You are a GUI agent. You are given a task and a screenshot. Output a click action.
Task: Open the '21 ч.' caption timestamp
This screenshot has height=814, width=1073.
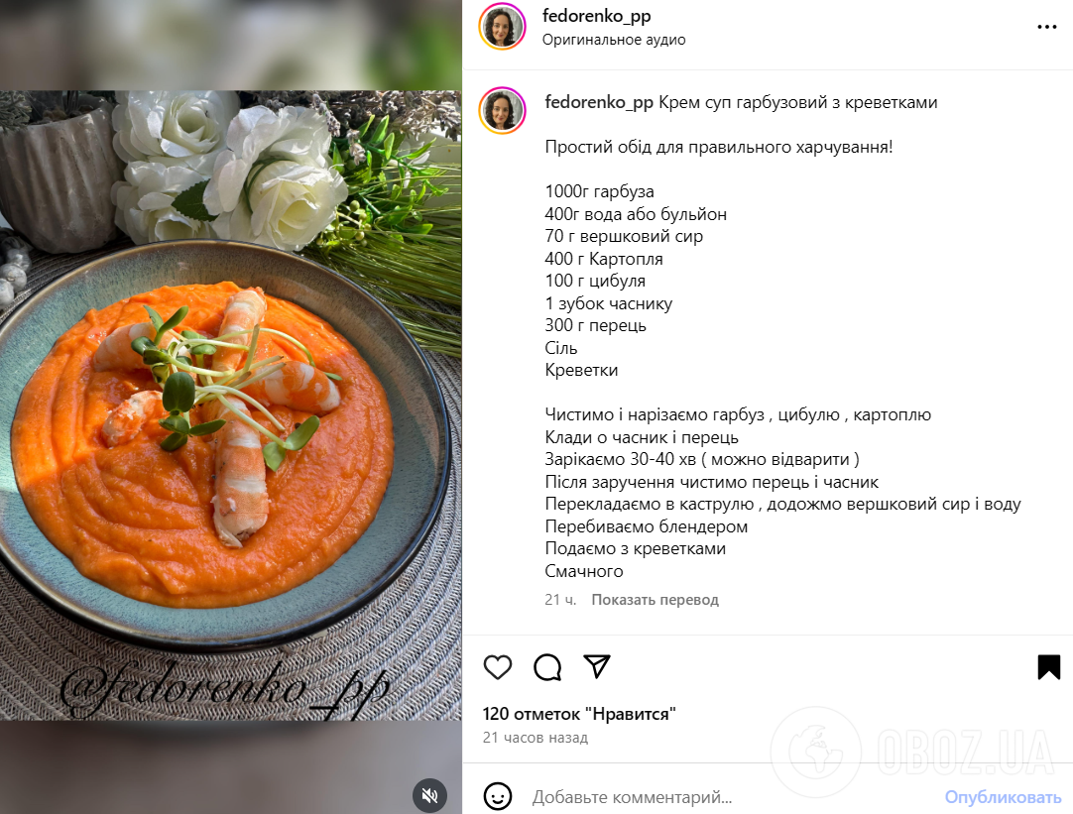click(560, 600)
